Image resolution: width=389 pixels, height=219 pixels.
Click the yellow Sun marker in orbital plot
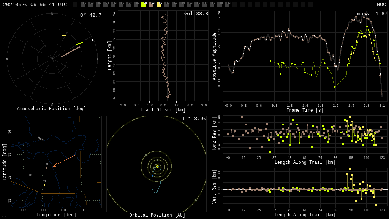point(157,167)
